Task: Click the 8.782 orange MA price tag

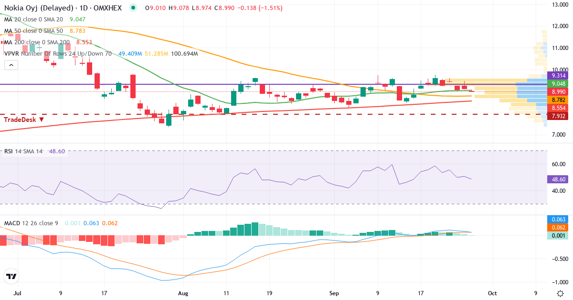Action: (x=558, y=100)
